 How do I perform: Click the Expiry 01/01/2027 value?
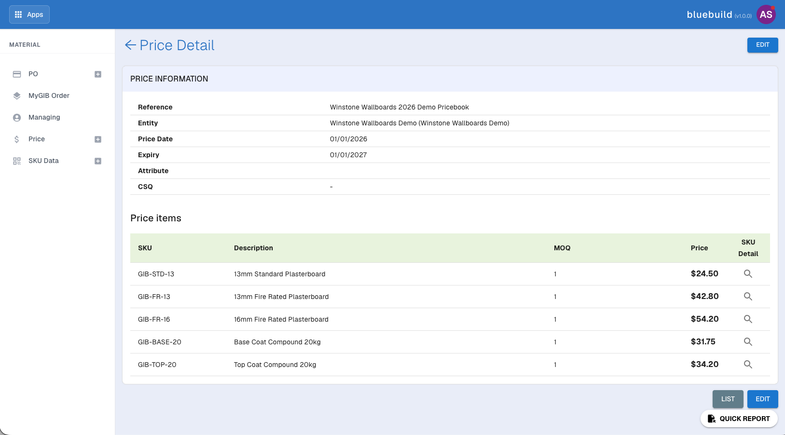348,155
